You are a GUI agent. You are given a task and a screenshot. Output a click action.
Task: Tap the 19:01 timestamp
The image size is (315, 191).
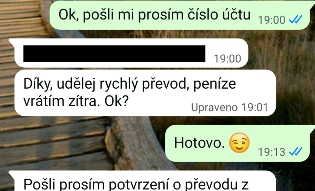[x=255, y=107]
